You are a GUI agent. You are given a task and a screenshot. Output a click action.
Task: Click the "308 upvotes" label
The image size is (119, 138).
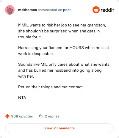pos(22,116)
